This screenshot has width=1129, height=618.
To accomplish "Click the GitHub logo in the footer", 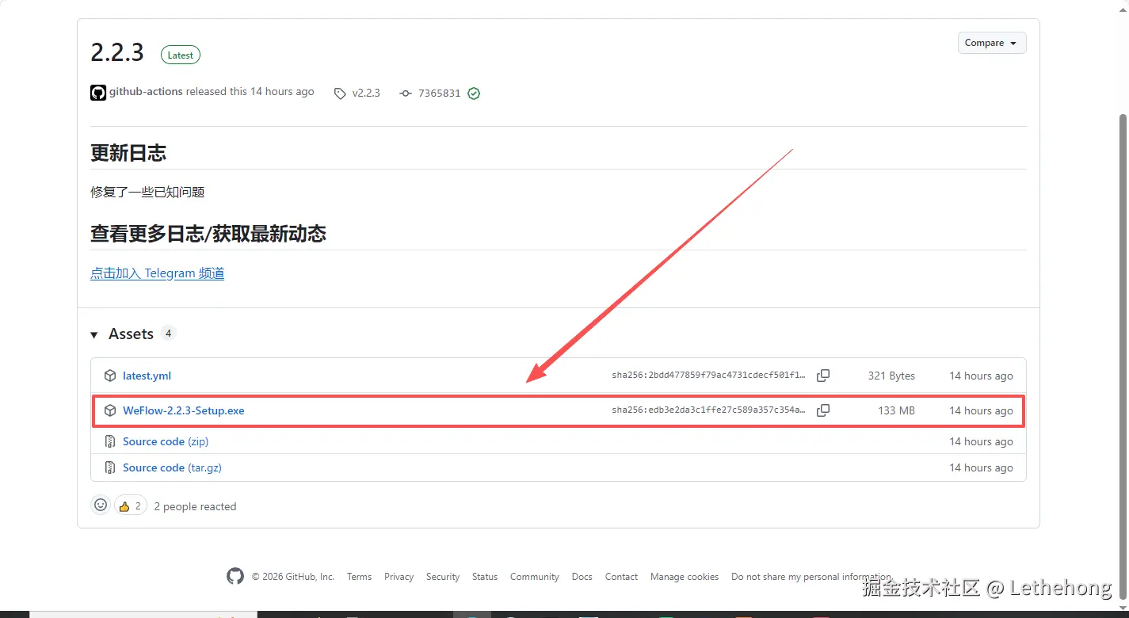I will (x=235, y=576).
